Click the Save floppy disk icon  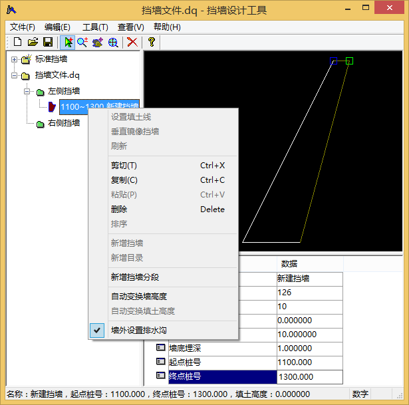point(47,43)
